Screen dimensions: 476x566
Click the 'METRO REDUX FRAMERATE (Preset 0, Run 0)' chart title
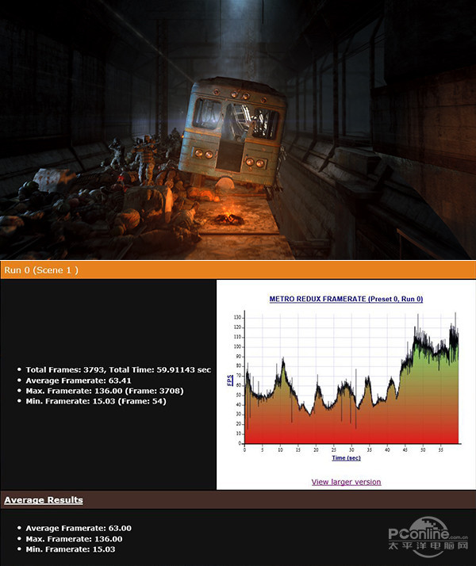click(346, 299)
